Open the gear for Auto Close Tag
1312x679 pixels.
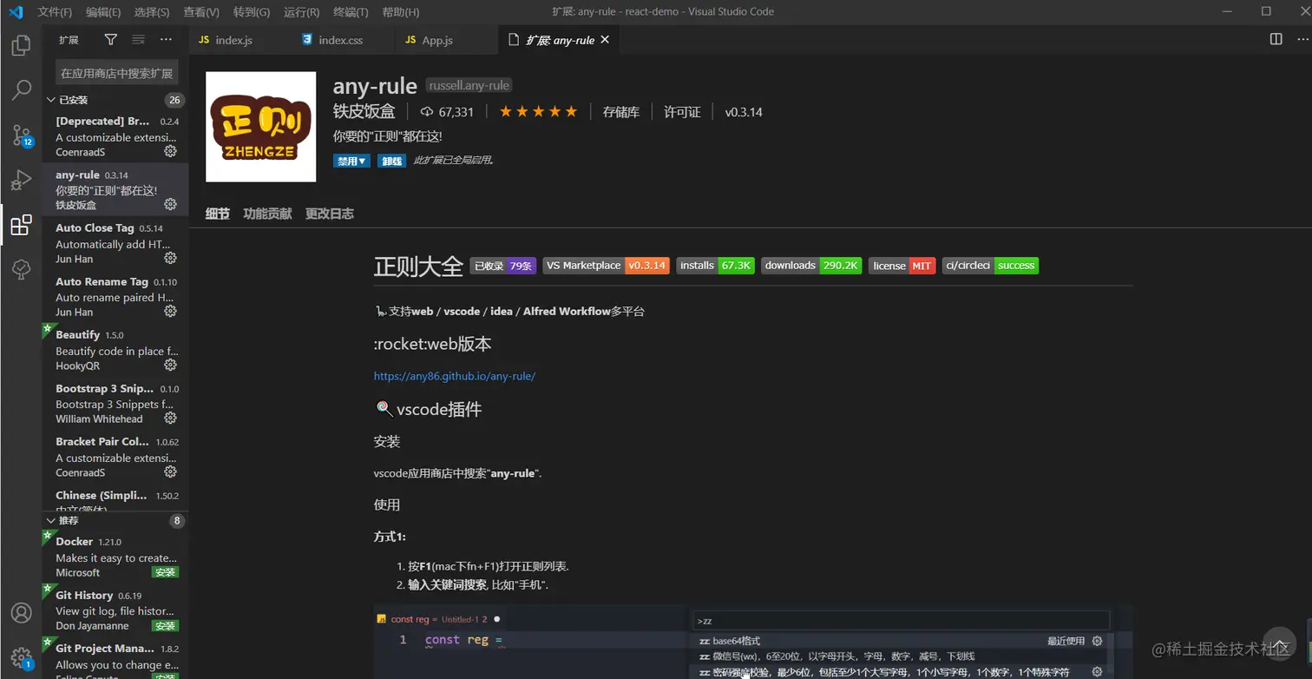(x=171, y=258)
